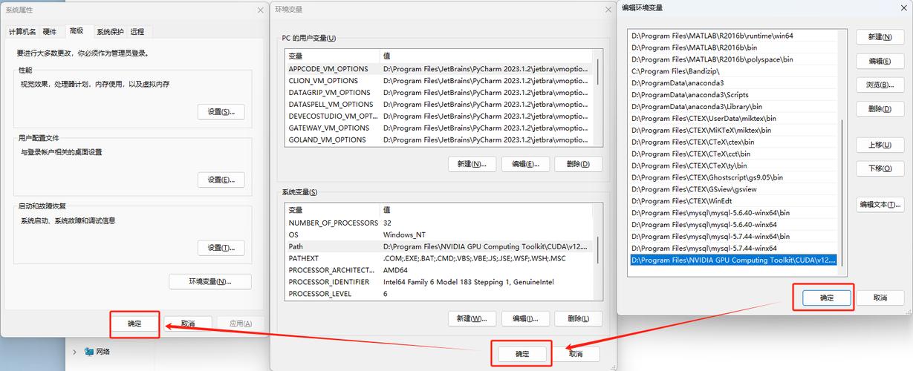Confirm 环境变量 dialog with 确定
Image resolution: width=913 pixels, height=371 pixels.
coord(522,354)
